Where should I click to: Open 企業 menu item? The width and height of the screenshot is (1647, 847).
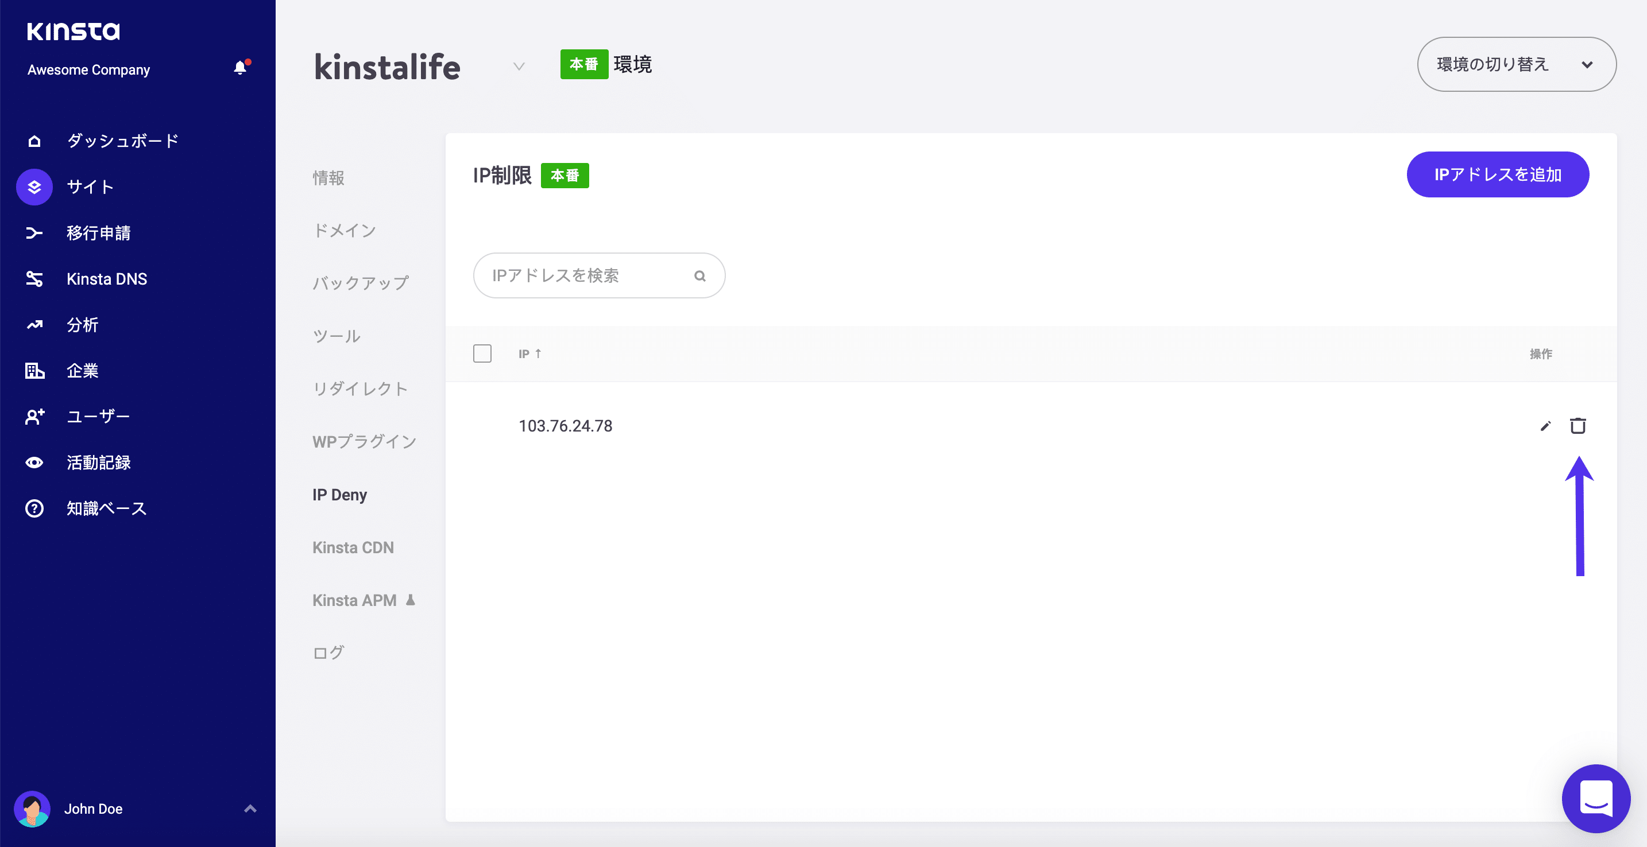[83, 371]
